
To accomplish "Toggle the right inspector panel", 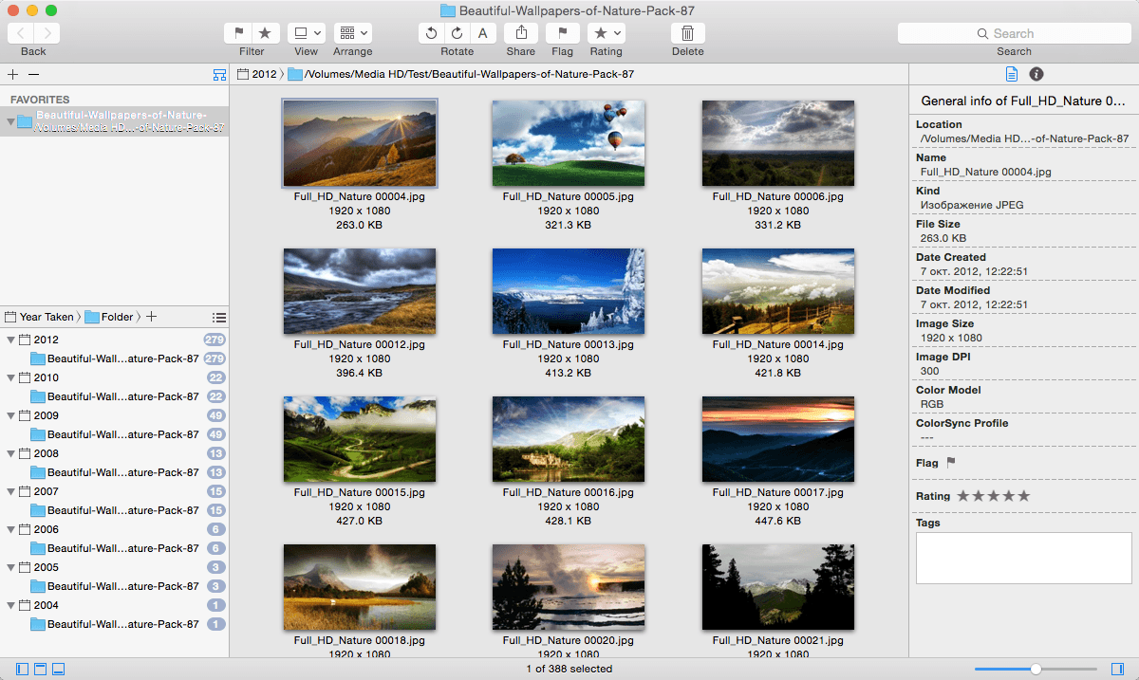I will pos(1117,669).
